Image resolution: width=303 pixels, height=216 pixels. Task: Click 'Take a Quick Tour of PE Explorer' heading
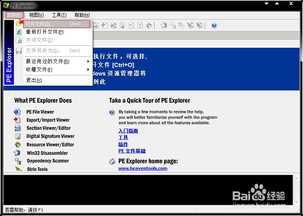149,100
